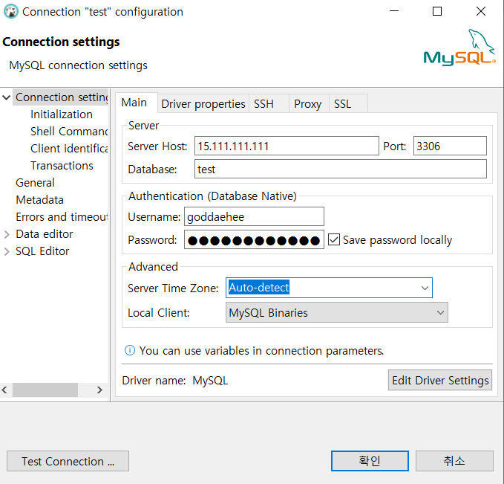The width and height of the screenshot is (504, 484).
Task: Minimize the connection configuration window
Action: coord(393,11)
